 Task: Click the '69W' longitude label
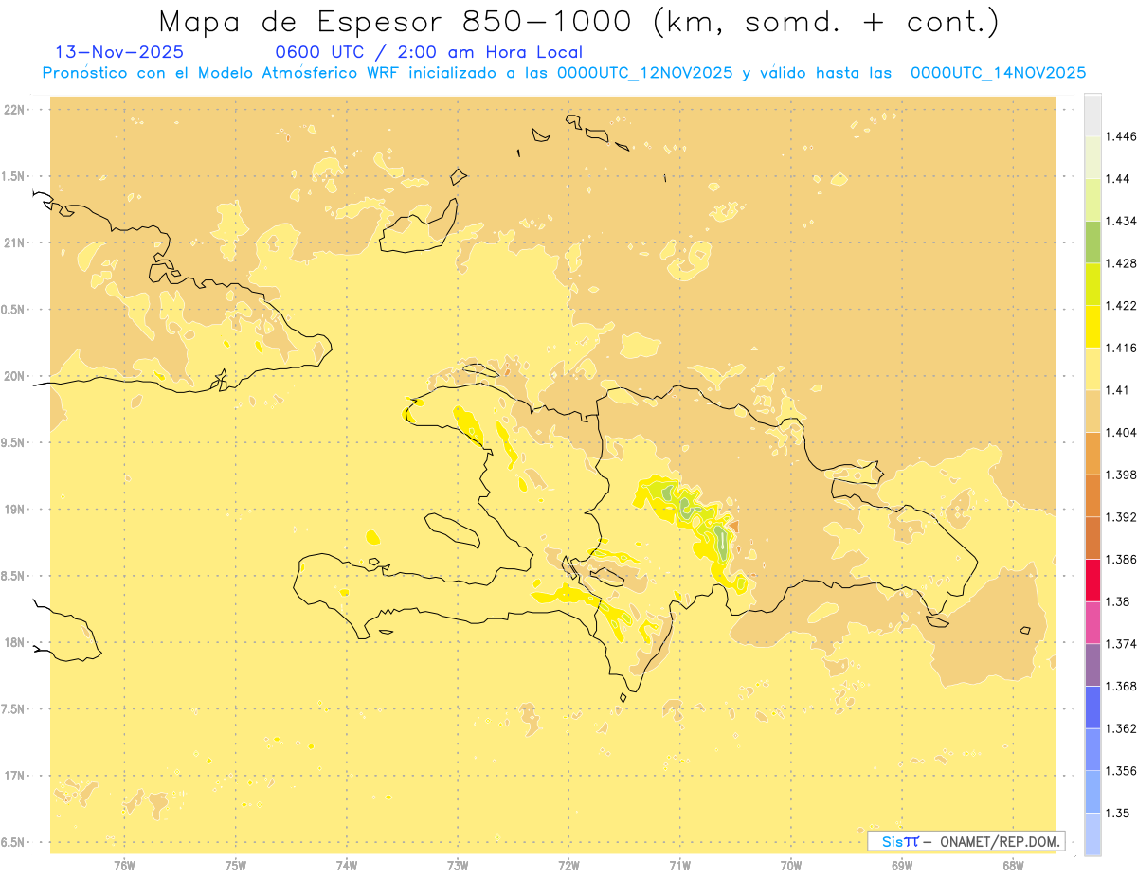902,865
